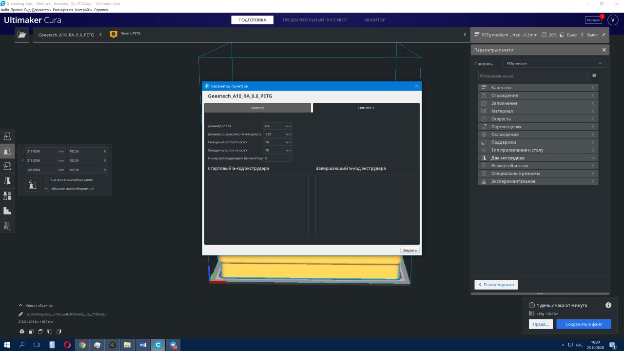Select the Scale tool in left toolbar
Image resolution: width=624 pixels, height=351 pixels.
coord(7,151)
